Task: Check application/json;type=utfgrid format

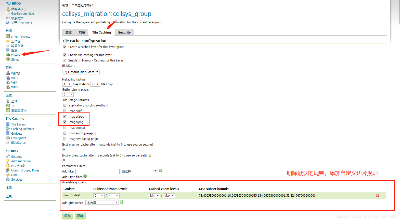Action: click(65, 105)
